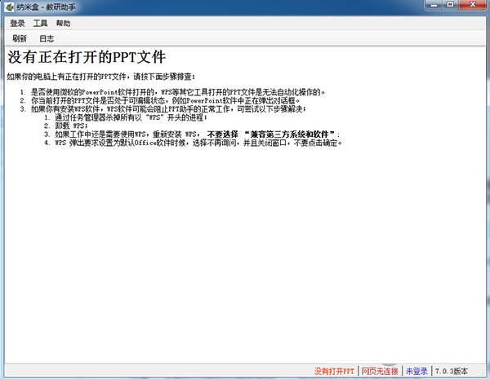Click the heading 没有正在打开的PPT文件
This screenshot has height=379, width=490.
coord(87,58)
